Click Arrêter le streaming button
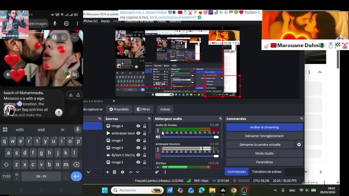Viewport: 349px width, 196px height. [264, 127]
